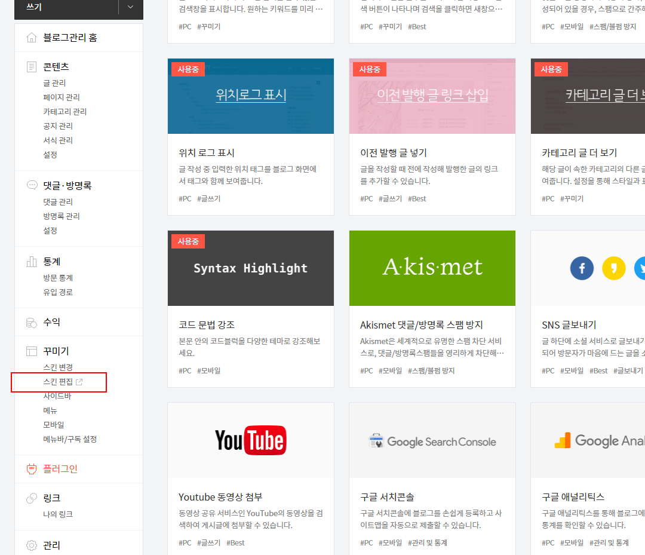
Task: Click the Google Analytics logo
Action: point(599,441)
